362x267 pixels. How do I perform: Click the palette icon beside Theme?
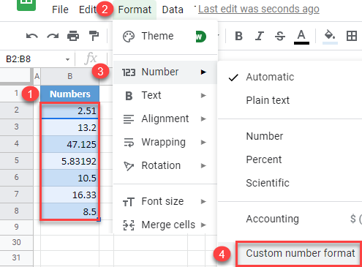pos(129,37)
